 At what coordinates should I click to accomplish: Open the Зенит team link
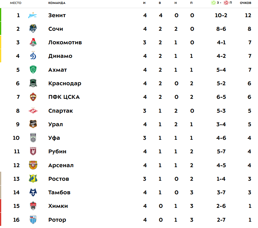57,15
